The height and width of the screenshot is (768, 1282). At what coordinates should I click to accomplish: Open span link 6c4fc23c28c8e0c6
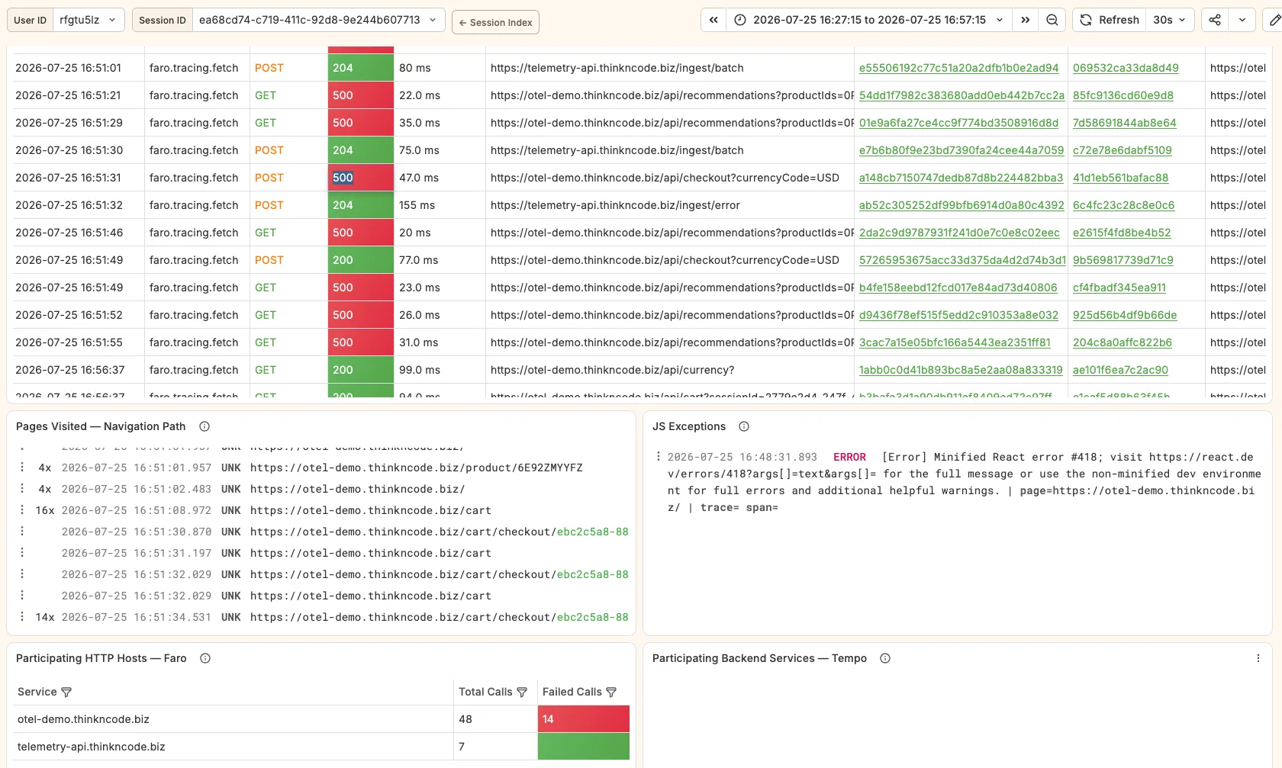pos(1123,205)
